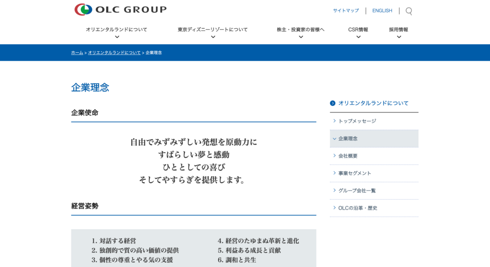Screen dimensions: 490x267
Task: Collapse chevron beside sidebar 企業理念
Action: pos(334,138)
